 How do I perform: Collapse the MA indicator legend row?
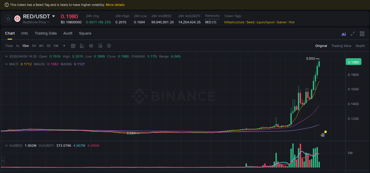coord(7,64)
